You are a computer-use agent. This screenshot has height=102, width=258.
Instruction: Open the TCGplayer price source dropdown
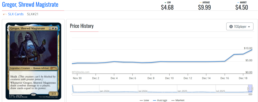pyautogui.click(x=240, y=26)
